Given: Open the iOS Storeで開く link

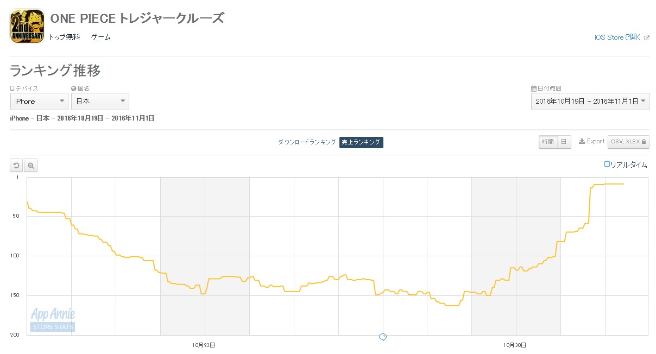Looking at the screenshot, I should (x=618, y=37).
